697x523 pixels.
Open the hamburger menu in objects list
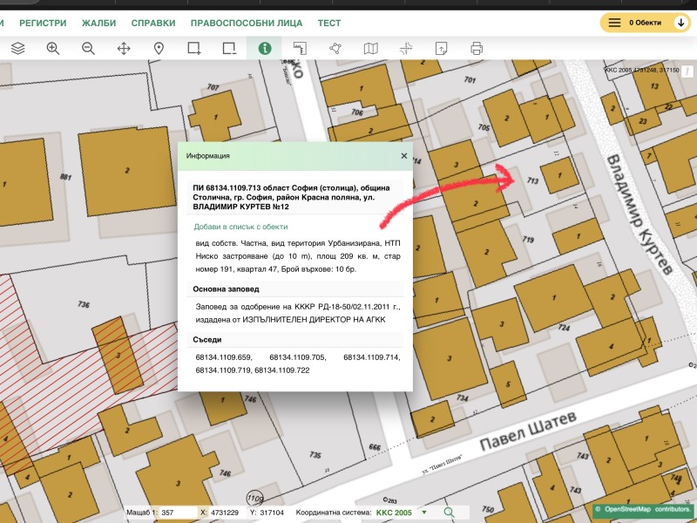pos(614,24)
